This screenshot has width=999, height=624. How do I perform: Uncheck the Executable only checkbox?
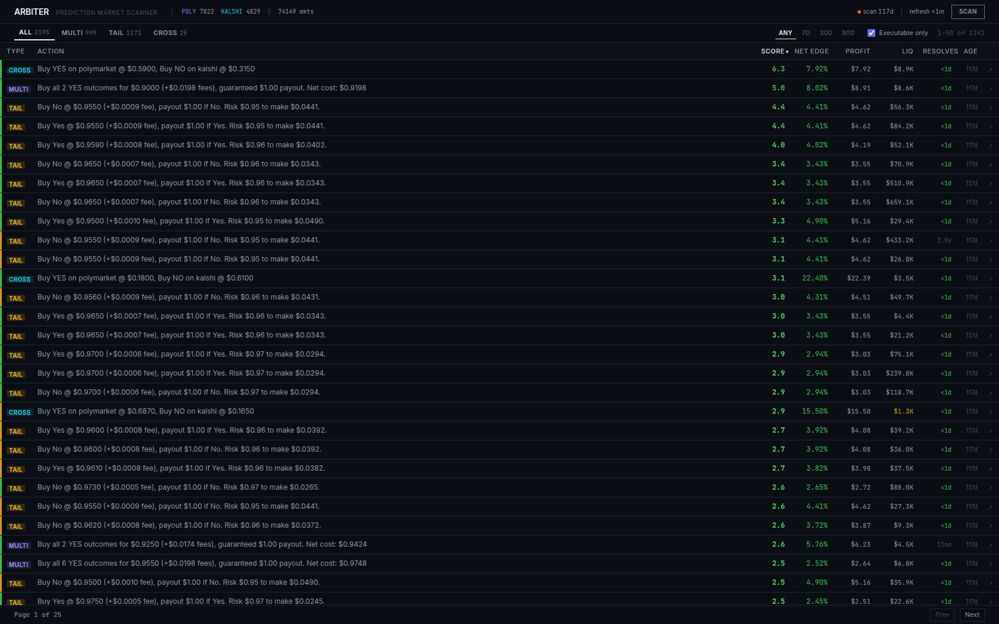point(871,33)
